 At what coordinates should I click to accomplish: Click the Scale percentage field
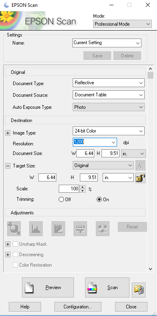(69, 189)
